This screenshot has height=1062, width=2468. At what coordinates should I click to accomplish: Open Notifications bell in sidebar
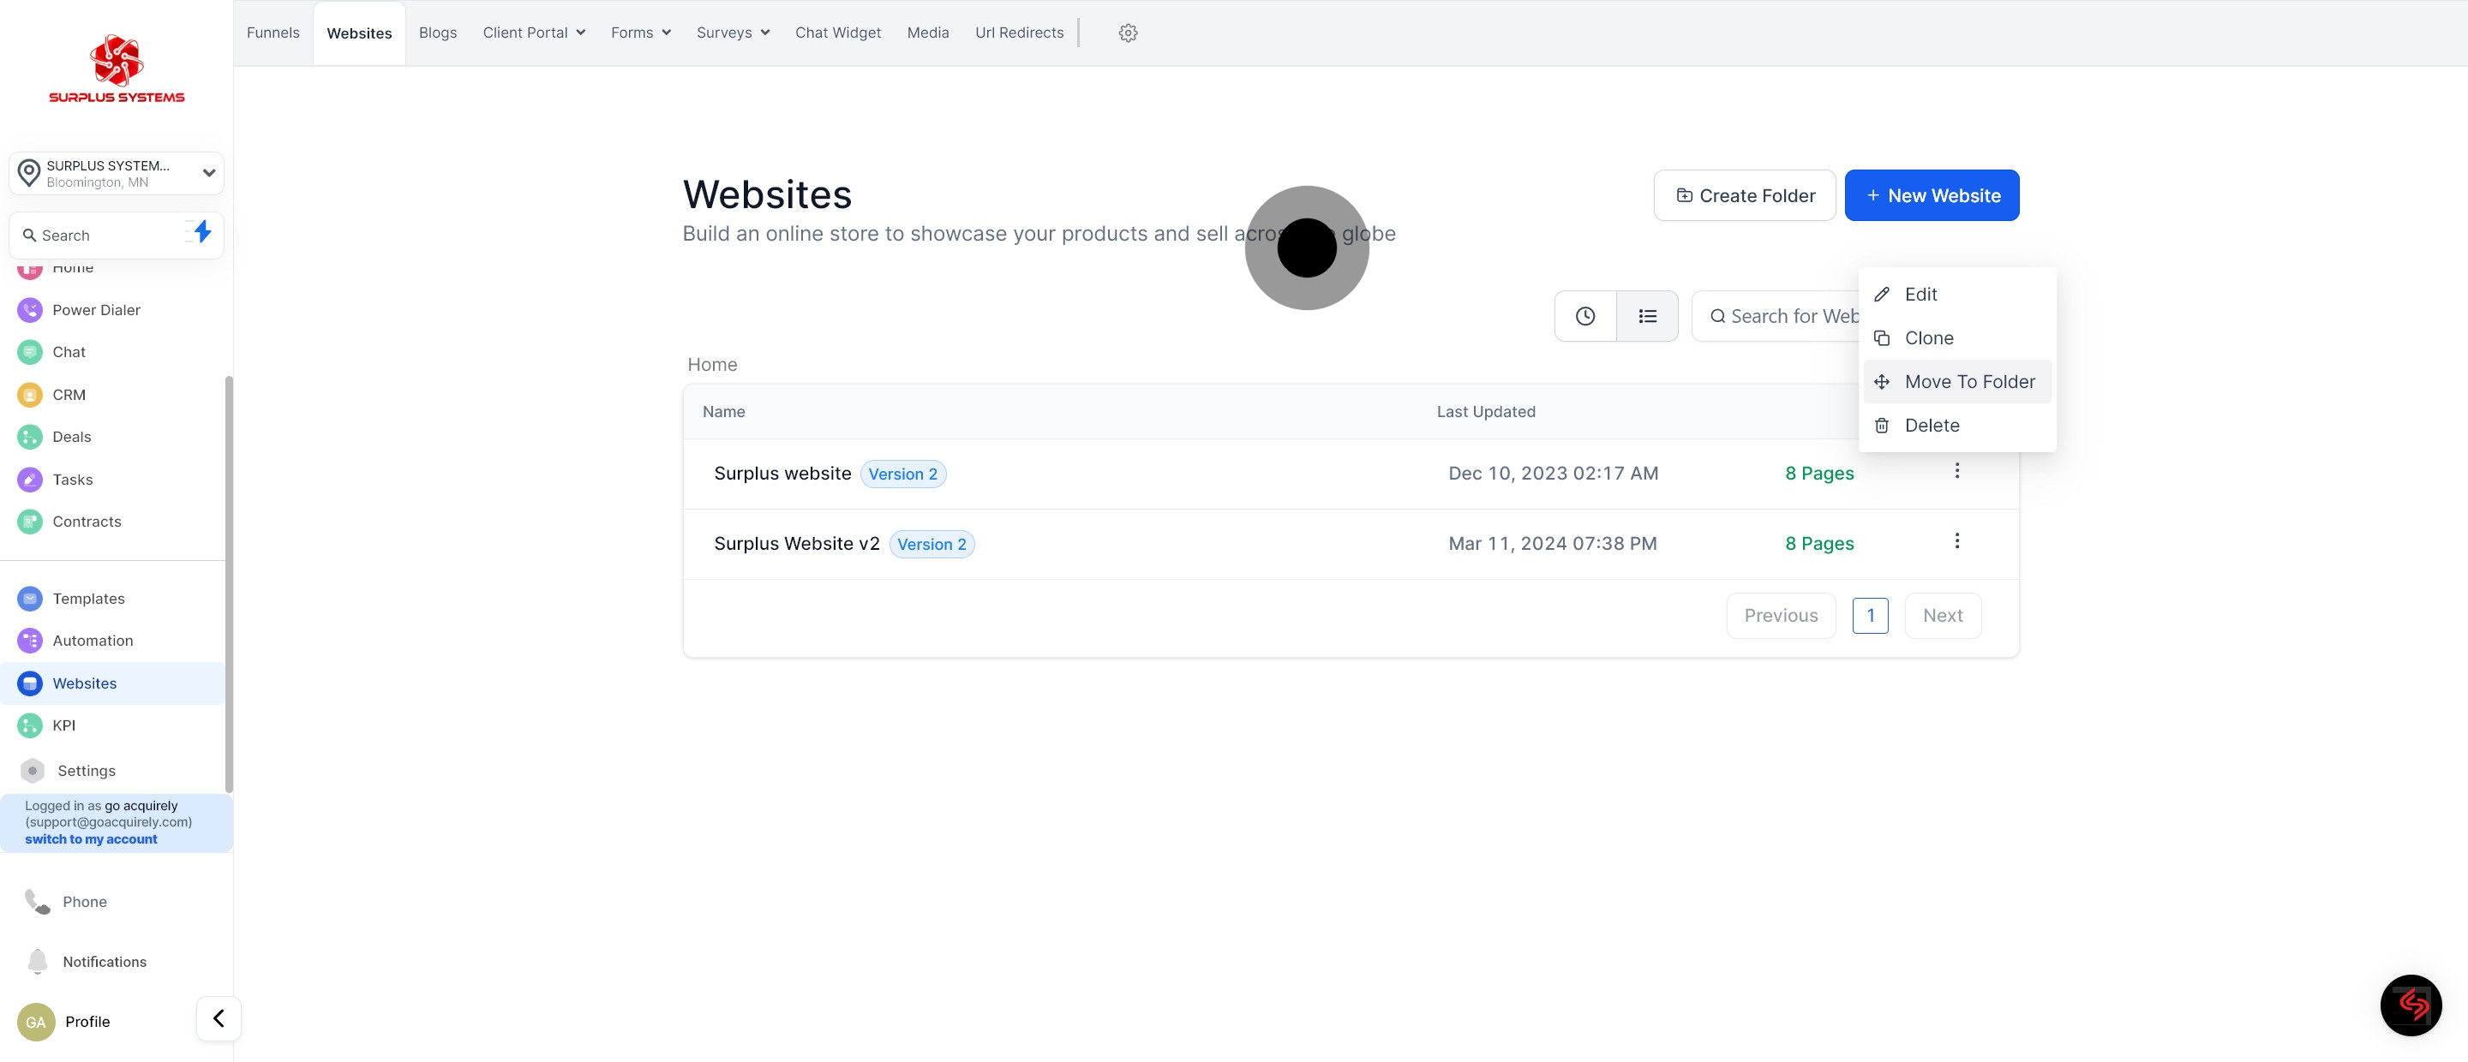point(104,962)
